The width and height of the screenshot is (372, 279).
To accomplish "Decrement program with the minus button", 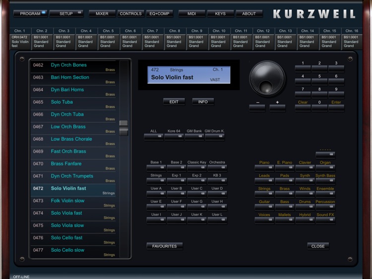I will point(257,108).
